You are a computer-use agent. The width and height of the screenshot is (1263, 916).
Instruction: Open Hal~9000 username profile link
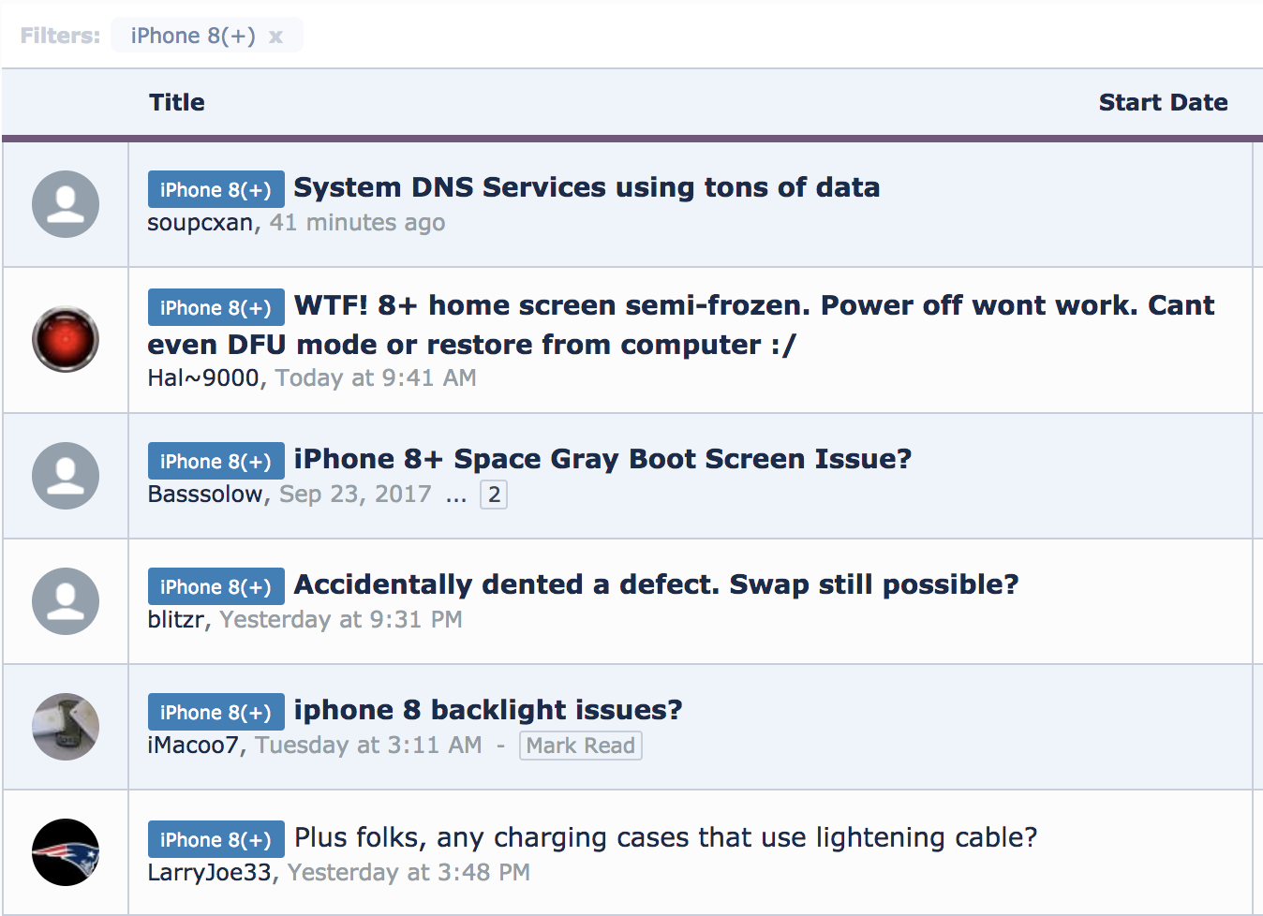point(203,377)
